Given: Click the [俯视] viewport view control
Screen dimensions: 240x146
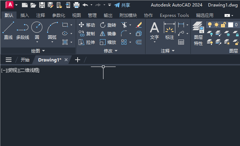Looking at the screenshot, I should 13,70.
